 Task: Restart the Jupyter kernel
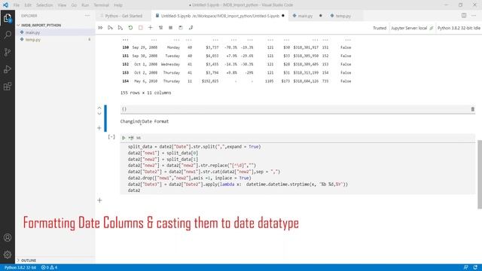[x=130, y=28]
